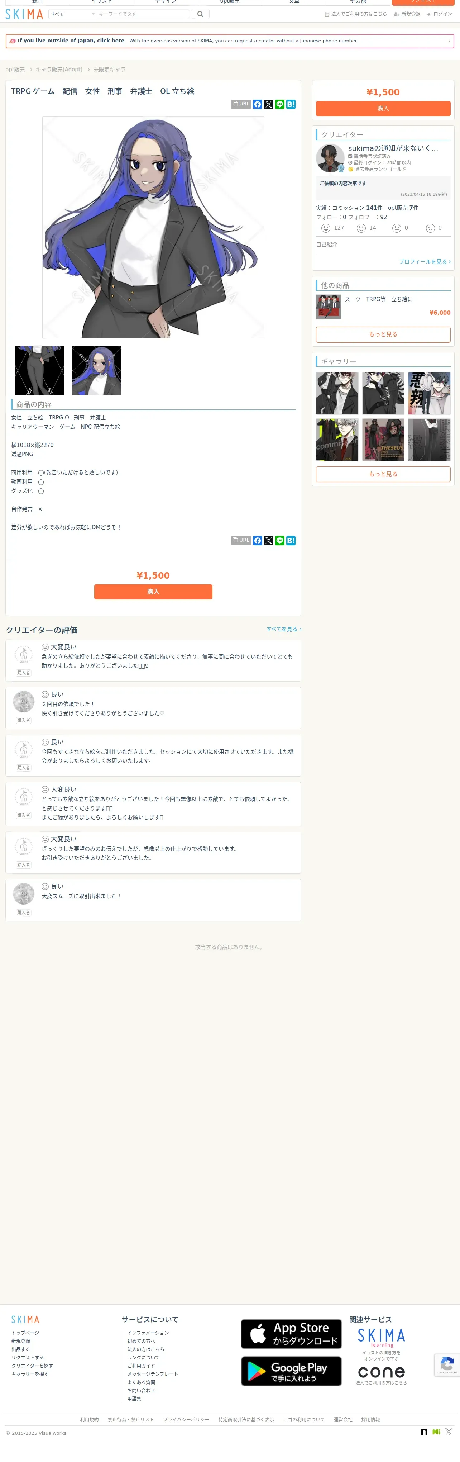Click 新規登録 in the header
460x1462 pixels.
click(x=407, y=14)
